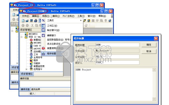Screen dimensions: 169x105
Task: Select 全局符号 tree item
Action: click(x=38, y=57)
